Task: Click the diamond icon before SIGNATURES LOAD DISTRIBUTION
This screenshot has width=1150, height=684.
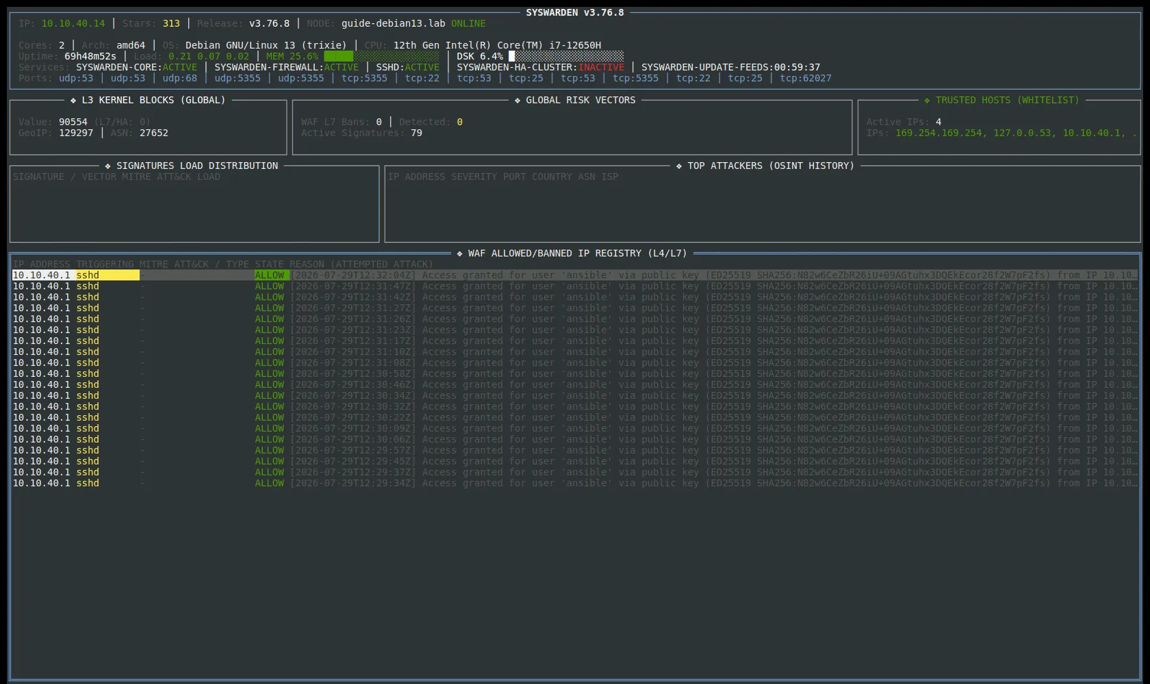Action: click(x=108, y=166)
